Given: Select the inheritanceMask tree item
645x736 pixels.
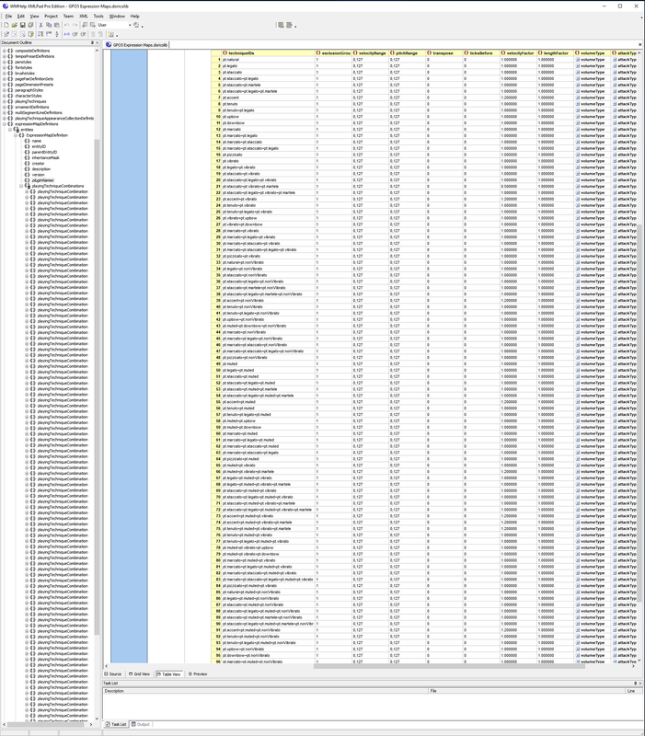Looking at the screenshot, I should [45, 157].
